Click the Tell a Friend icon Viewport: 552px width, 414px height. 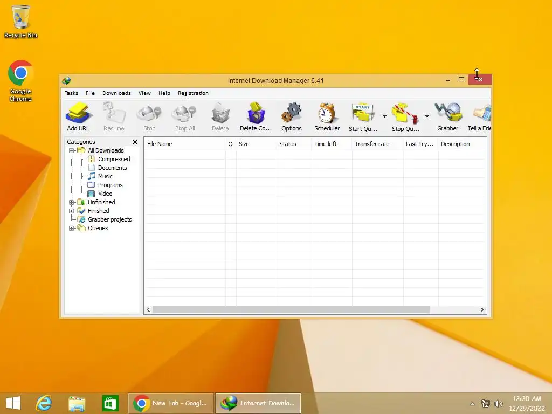(479, 117)
